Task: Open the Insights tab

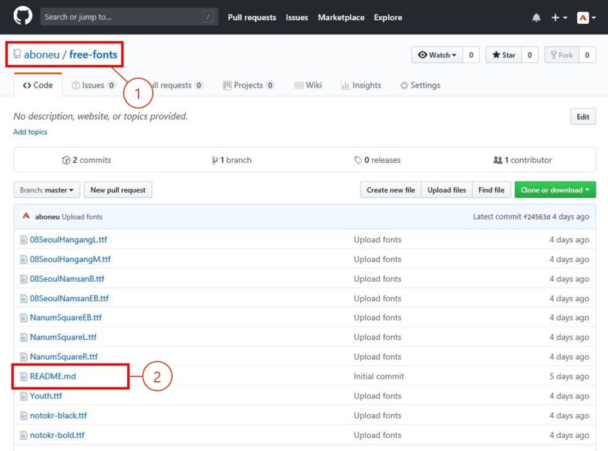Action: 361,86
